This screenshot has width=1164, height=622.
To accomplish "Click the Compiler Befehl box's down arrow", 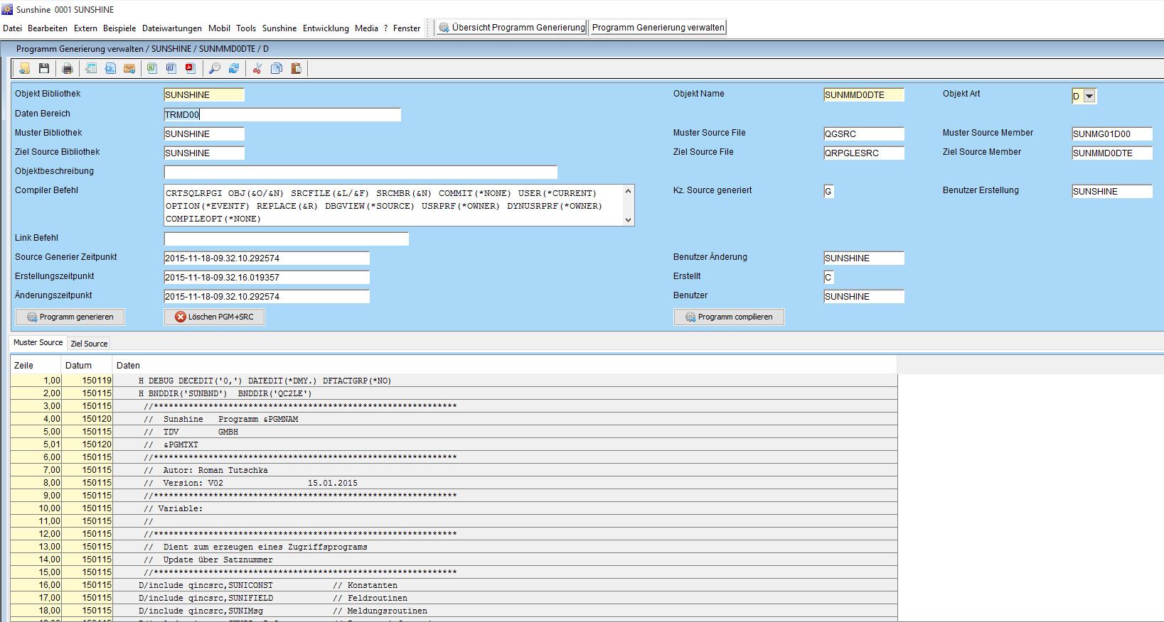I will 628,220.
